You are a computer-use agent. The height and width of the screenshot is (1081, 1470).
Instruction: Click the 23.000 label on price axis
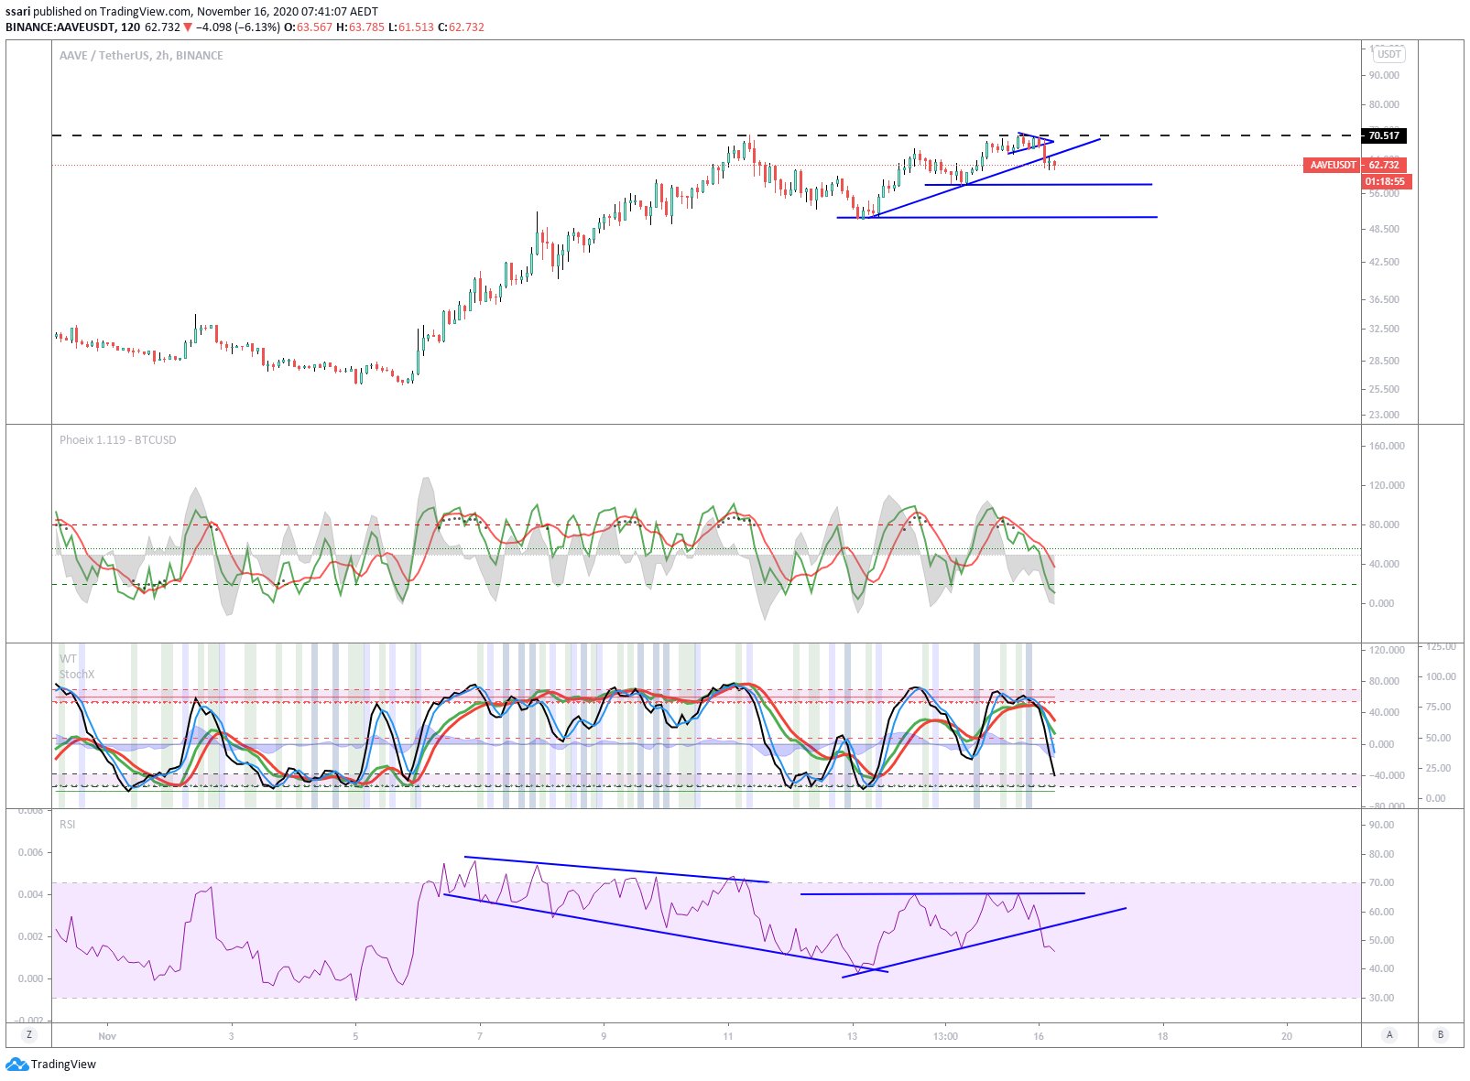pos(1384,415)
